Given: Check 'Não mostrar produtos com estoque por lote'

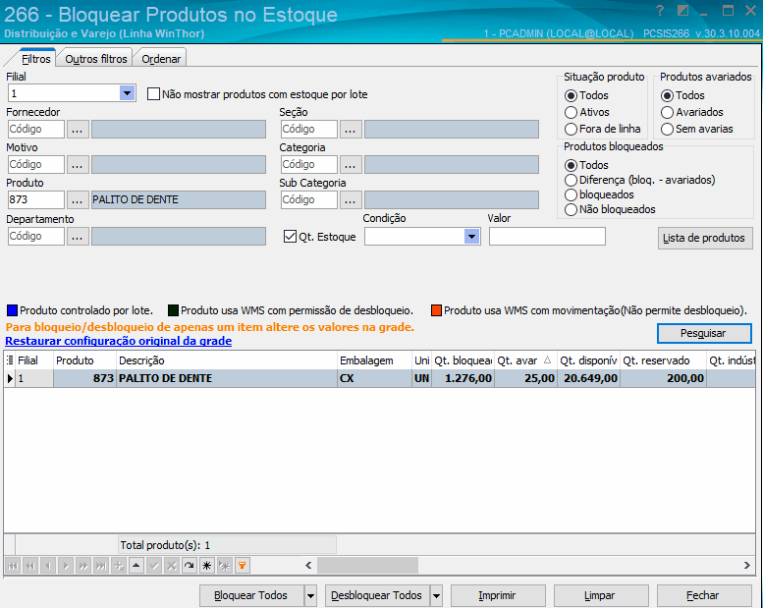Looking at the screenshot, I should click(x=153, y=94).
